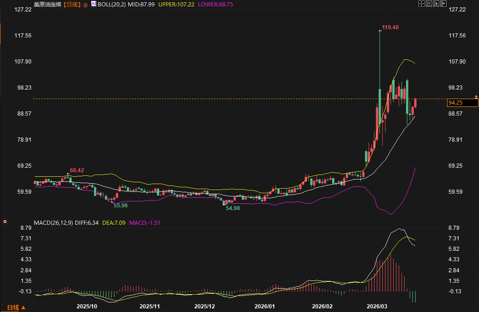Click the orange circled-plus icon beside 日线
This screenshot has height=312, width=479.
(x=85, y=4)
